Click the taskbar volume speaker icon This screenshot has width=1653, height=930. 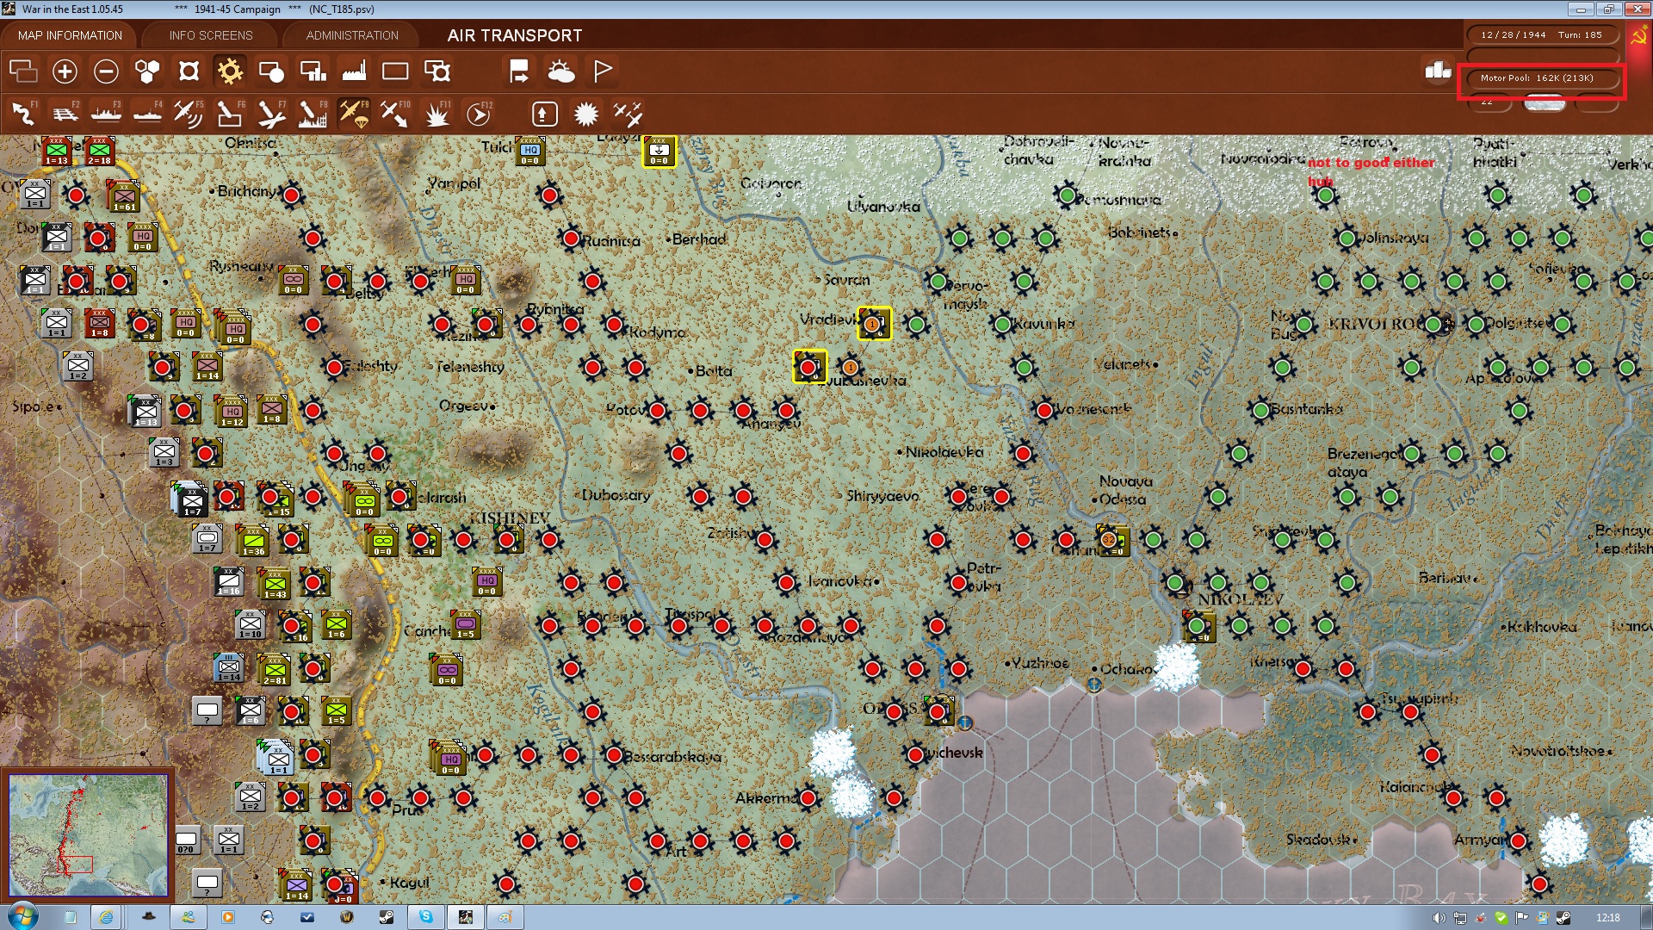1439,918
